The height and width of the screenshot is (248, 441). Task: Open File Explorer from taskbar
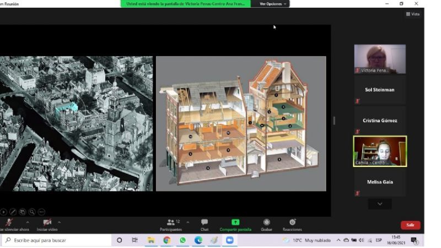tap(151, 240)
